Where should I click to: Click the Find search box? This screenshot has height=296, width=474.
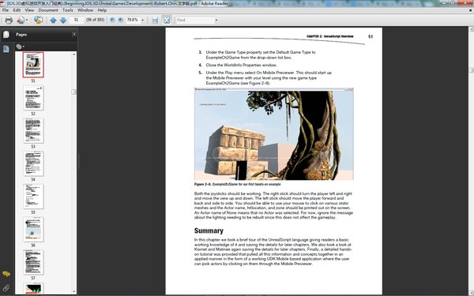point(195,21)
